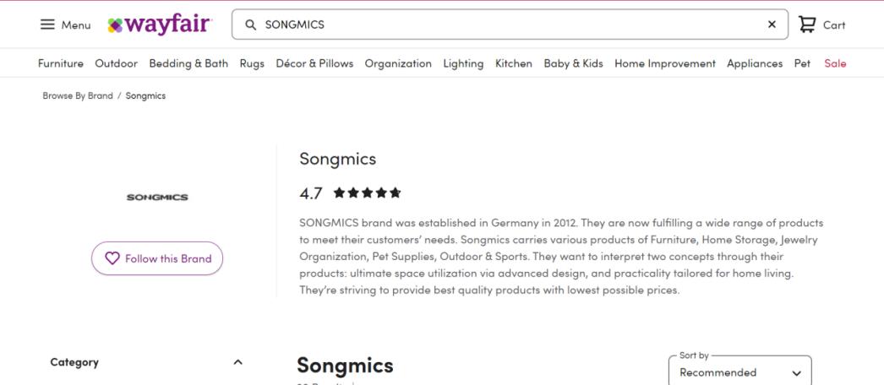Screen dimensions: 884x385
Task: Click the Browse By Brand breadcrumb link
Action: tap(78, 95)
